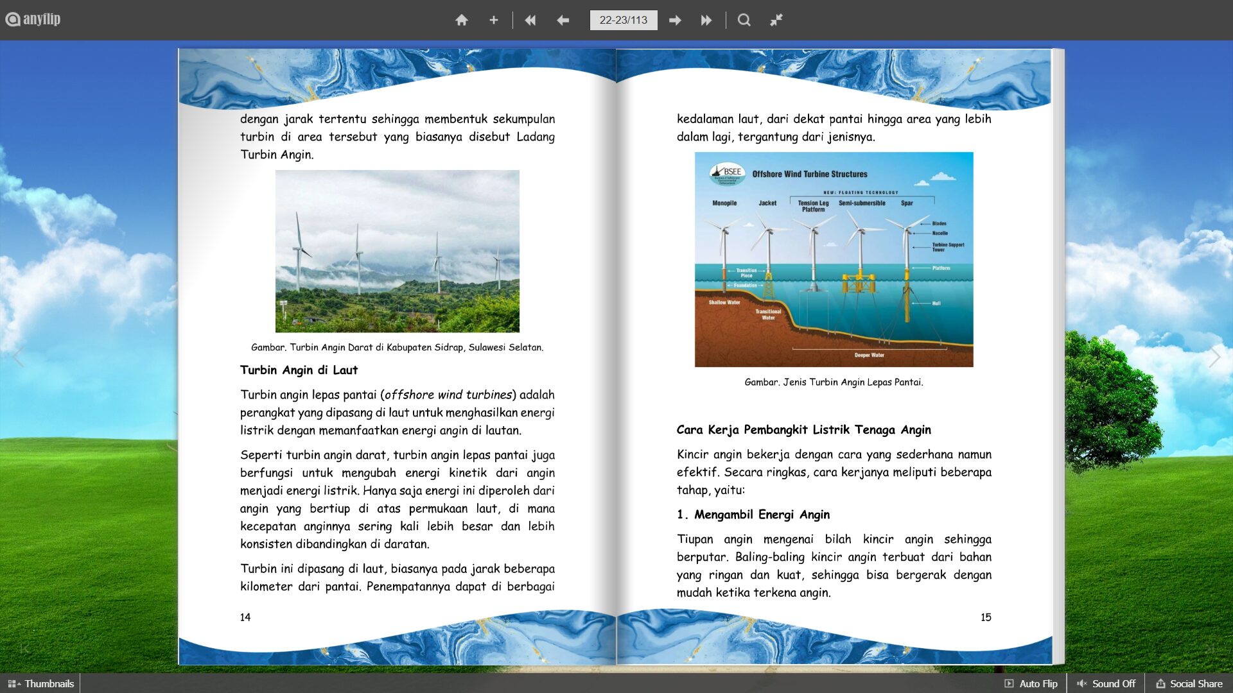Click the Turbin Angin di Laut heading

coord(299,370)
